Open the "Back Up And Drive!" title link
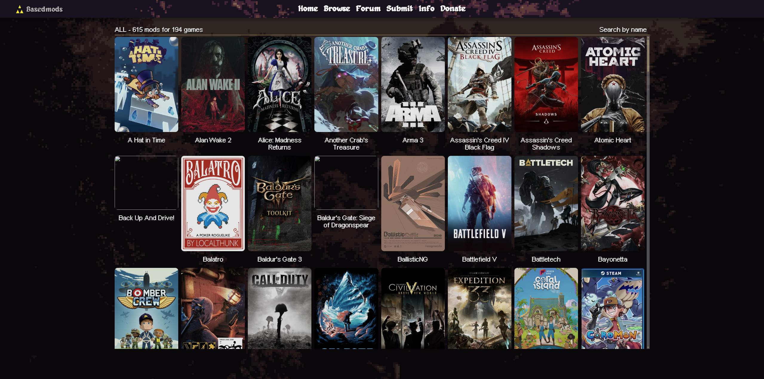Screen dimensions: 764x379 146,218
